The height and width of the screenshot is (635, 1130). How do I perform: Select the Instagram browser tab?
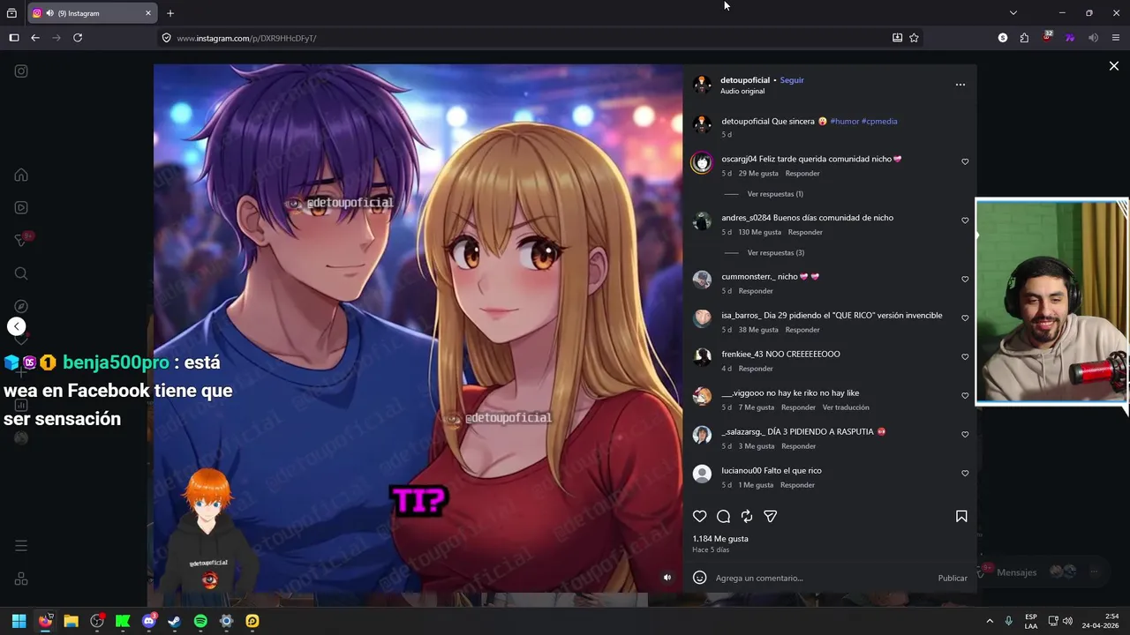point(93,13)
